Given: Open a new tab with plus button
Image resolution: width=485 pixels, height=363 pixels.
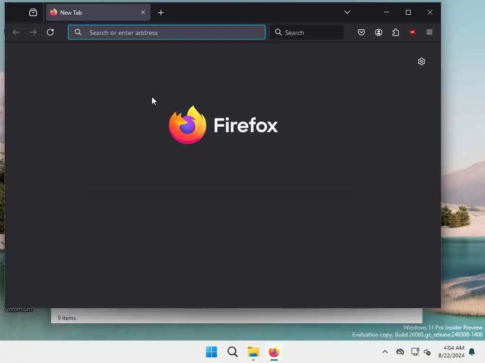Looking at the screenshot, I should point(161,13).
